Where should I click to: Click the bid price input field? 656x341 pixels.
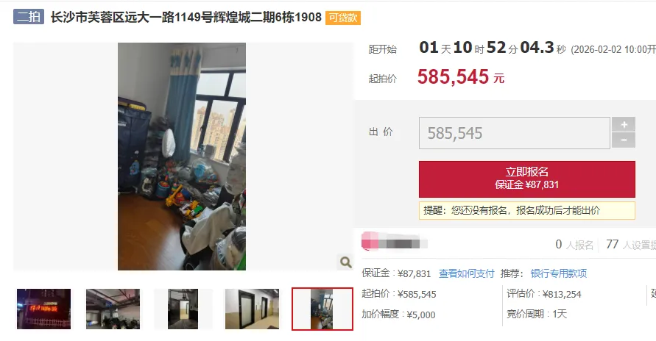tap(514, 133)
